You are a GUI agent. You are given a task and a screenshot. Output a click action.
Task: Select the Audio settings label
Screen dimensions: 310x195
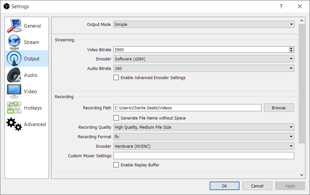pos(31,75)
